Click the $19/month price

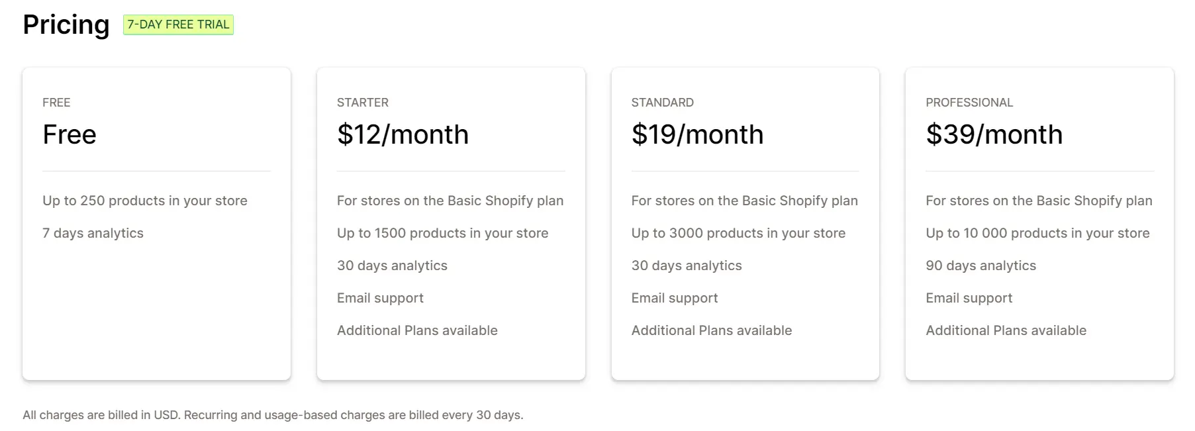[697, 134]
